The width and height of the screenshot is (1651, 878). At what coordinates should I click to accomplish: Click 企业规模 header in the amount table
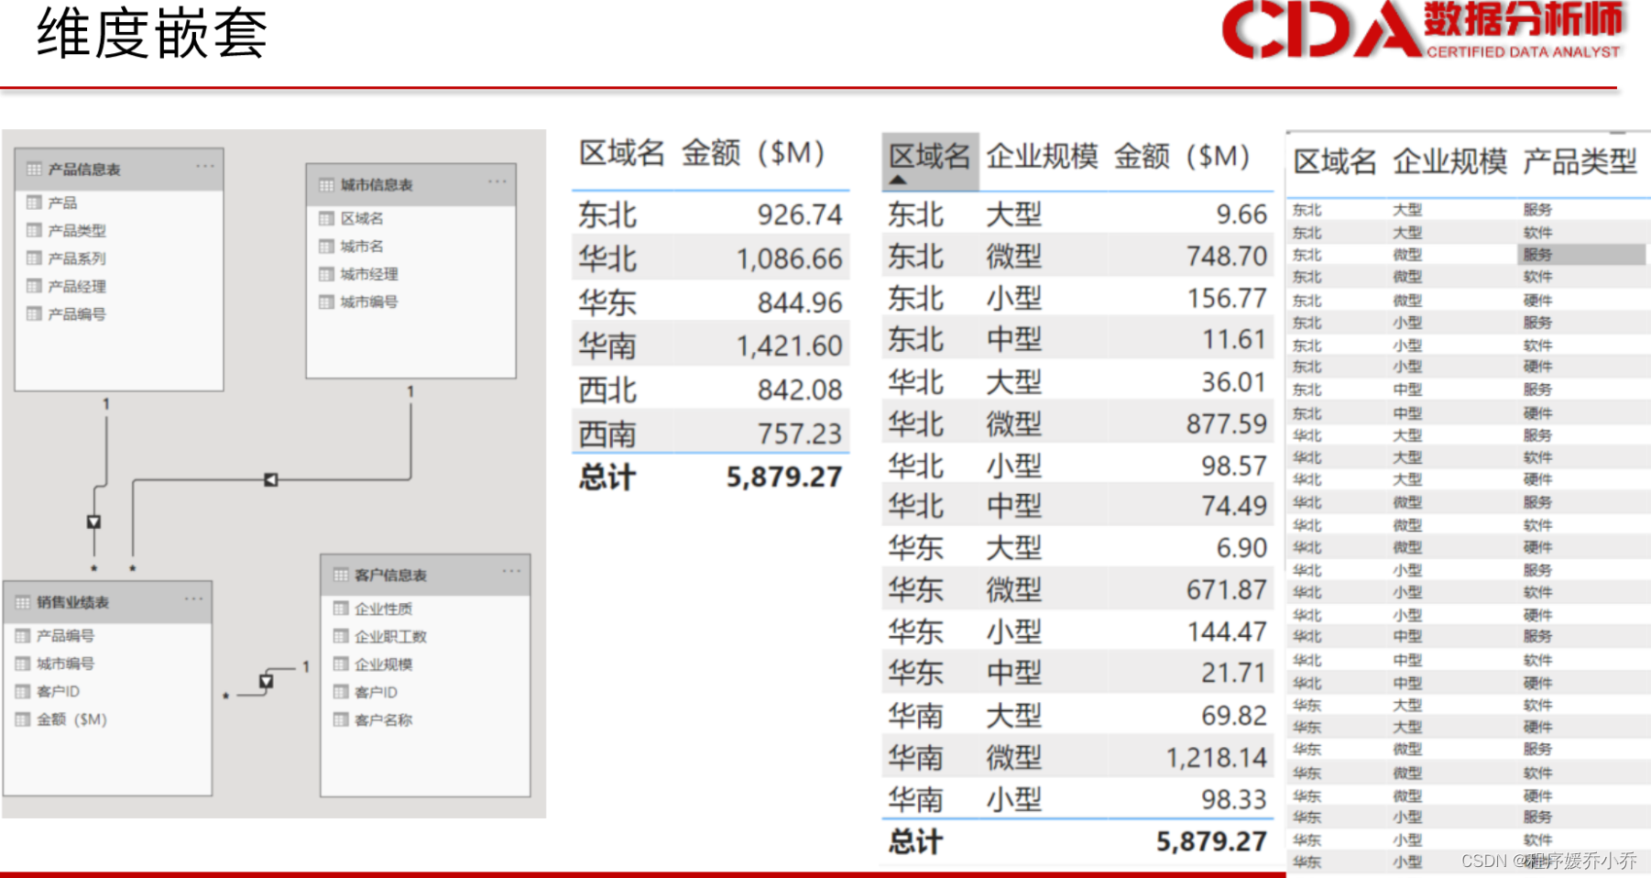click(1042, 156)
